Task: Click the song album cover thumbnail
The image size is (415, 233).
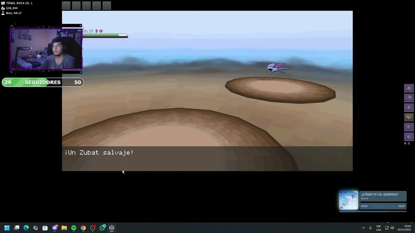Action: pyautogui.click(x=349, y=200)
